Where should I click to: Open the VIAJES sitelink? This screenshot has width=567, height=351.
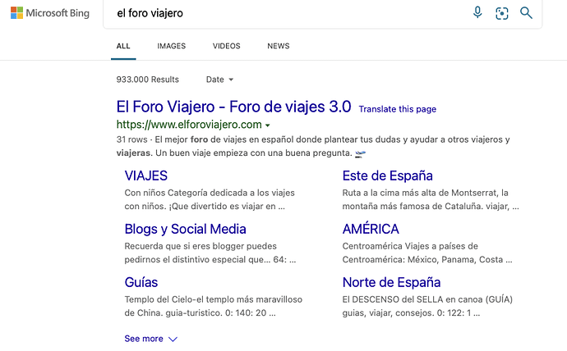[x=145, y=175]
